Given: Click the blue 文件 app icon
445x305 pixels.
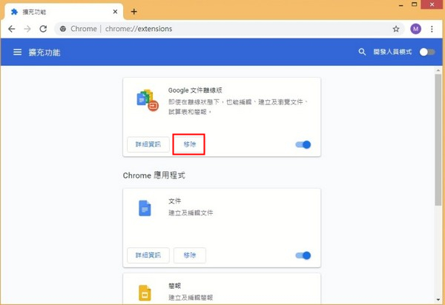Looking at the screenshot, I should (145, 208).
